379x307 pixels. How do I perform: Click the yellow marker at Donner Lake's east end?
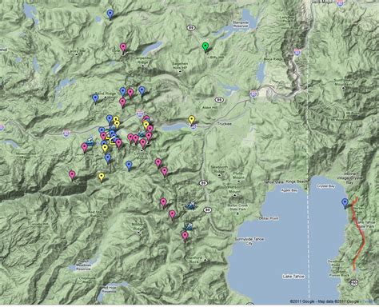point(191,120)
